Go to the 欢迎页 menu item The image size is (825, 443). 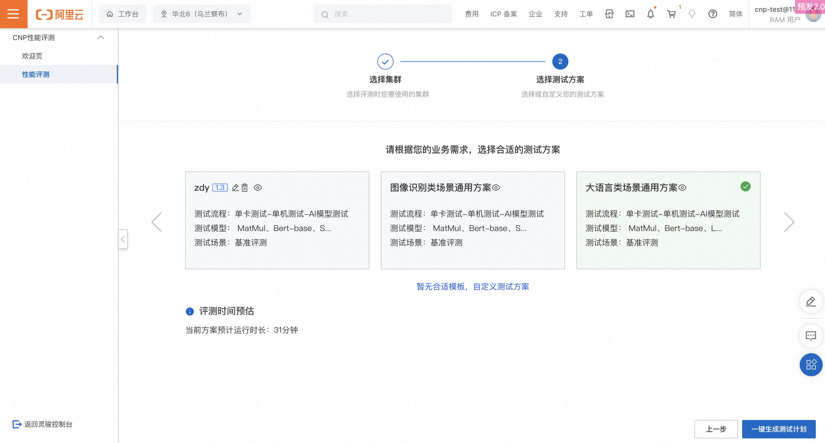(x=32, y=56)
